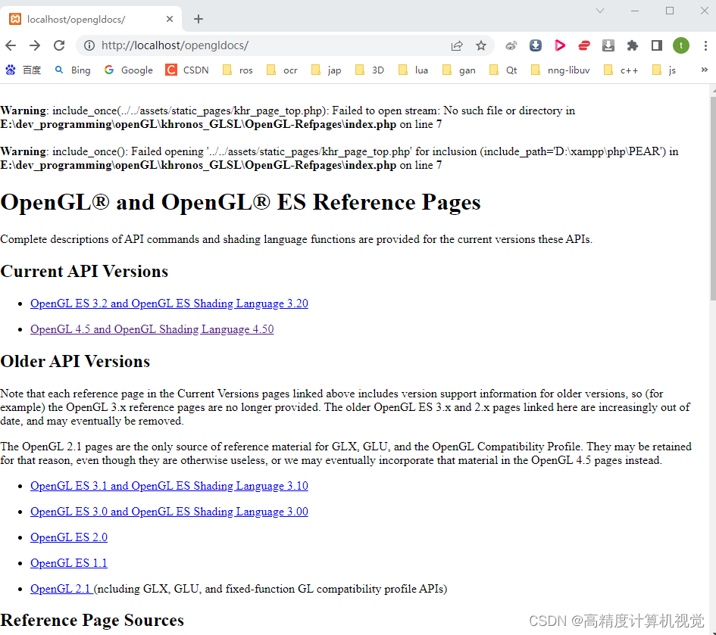The image size is (716, 635).
Task: Open a new tab with plus button
Action: (199, 19)
